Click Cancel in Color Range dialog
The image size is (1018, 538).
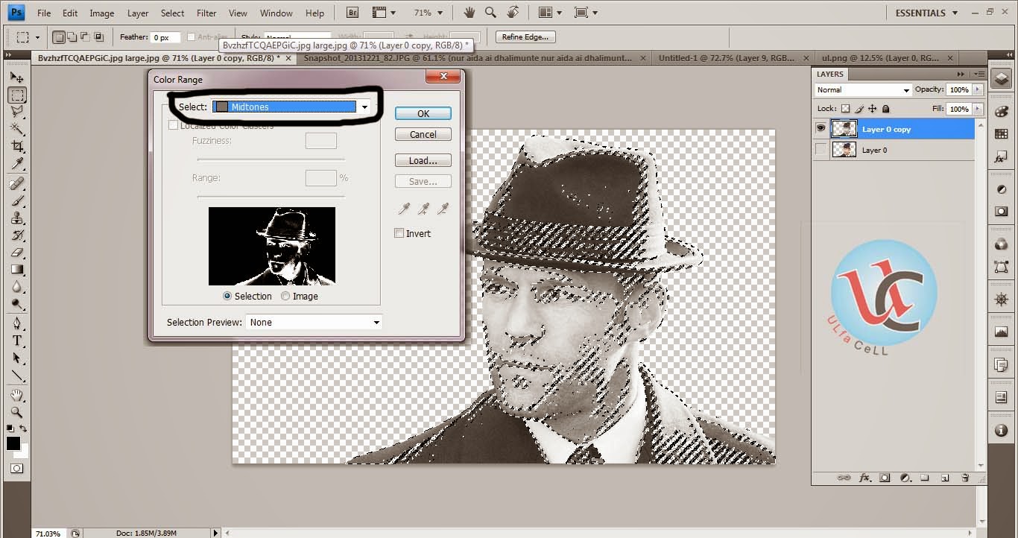click(423, 134)
